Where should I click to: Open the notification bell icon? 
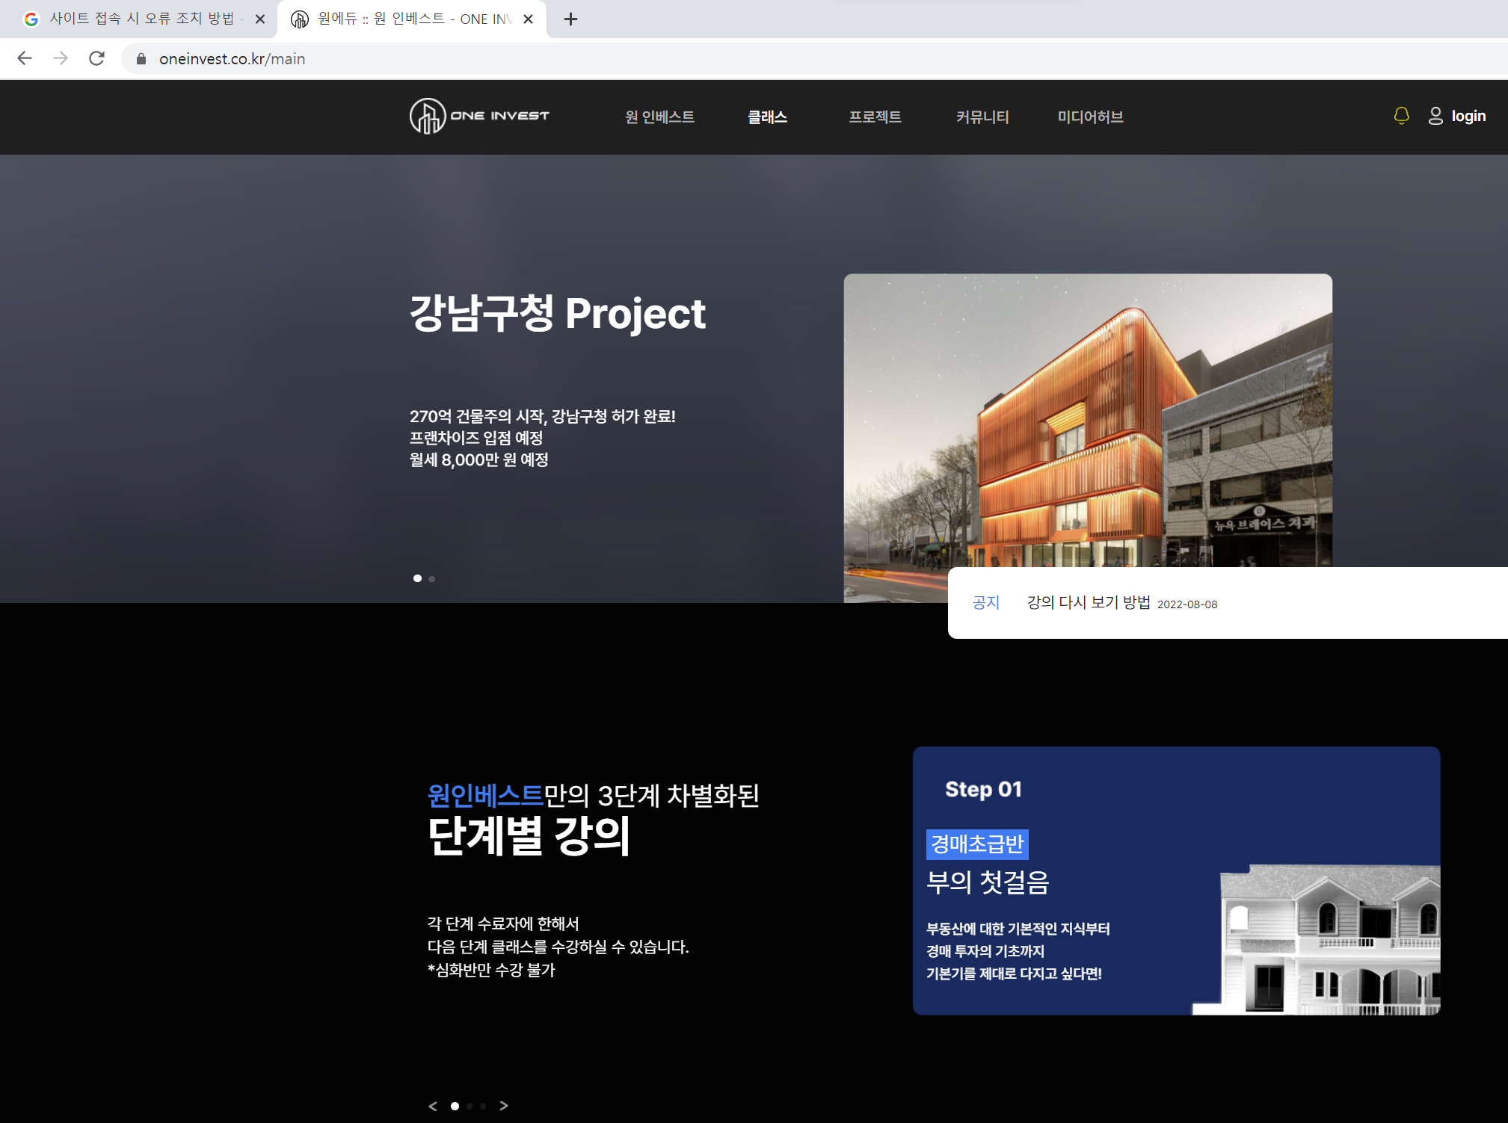tap(1401, 116)
